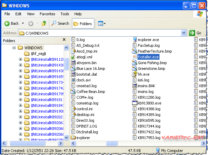Open the File menu

point(7,14)
